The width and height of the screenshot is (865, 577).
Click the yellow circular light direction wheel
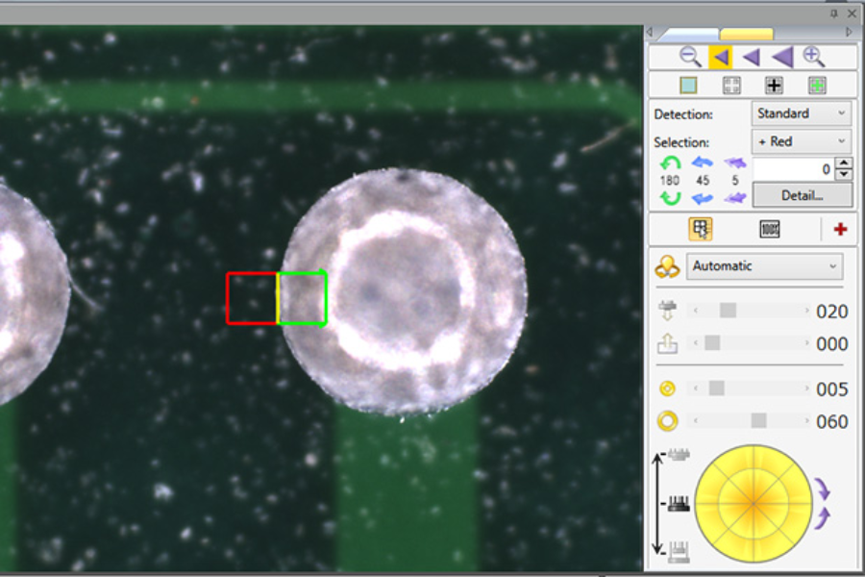click(x=753, y=504)
